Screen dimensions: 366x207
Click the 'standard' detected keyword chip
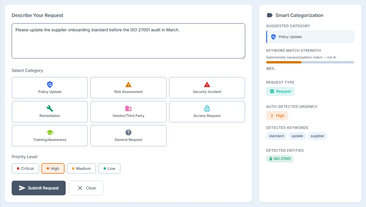(276, 136)
